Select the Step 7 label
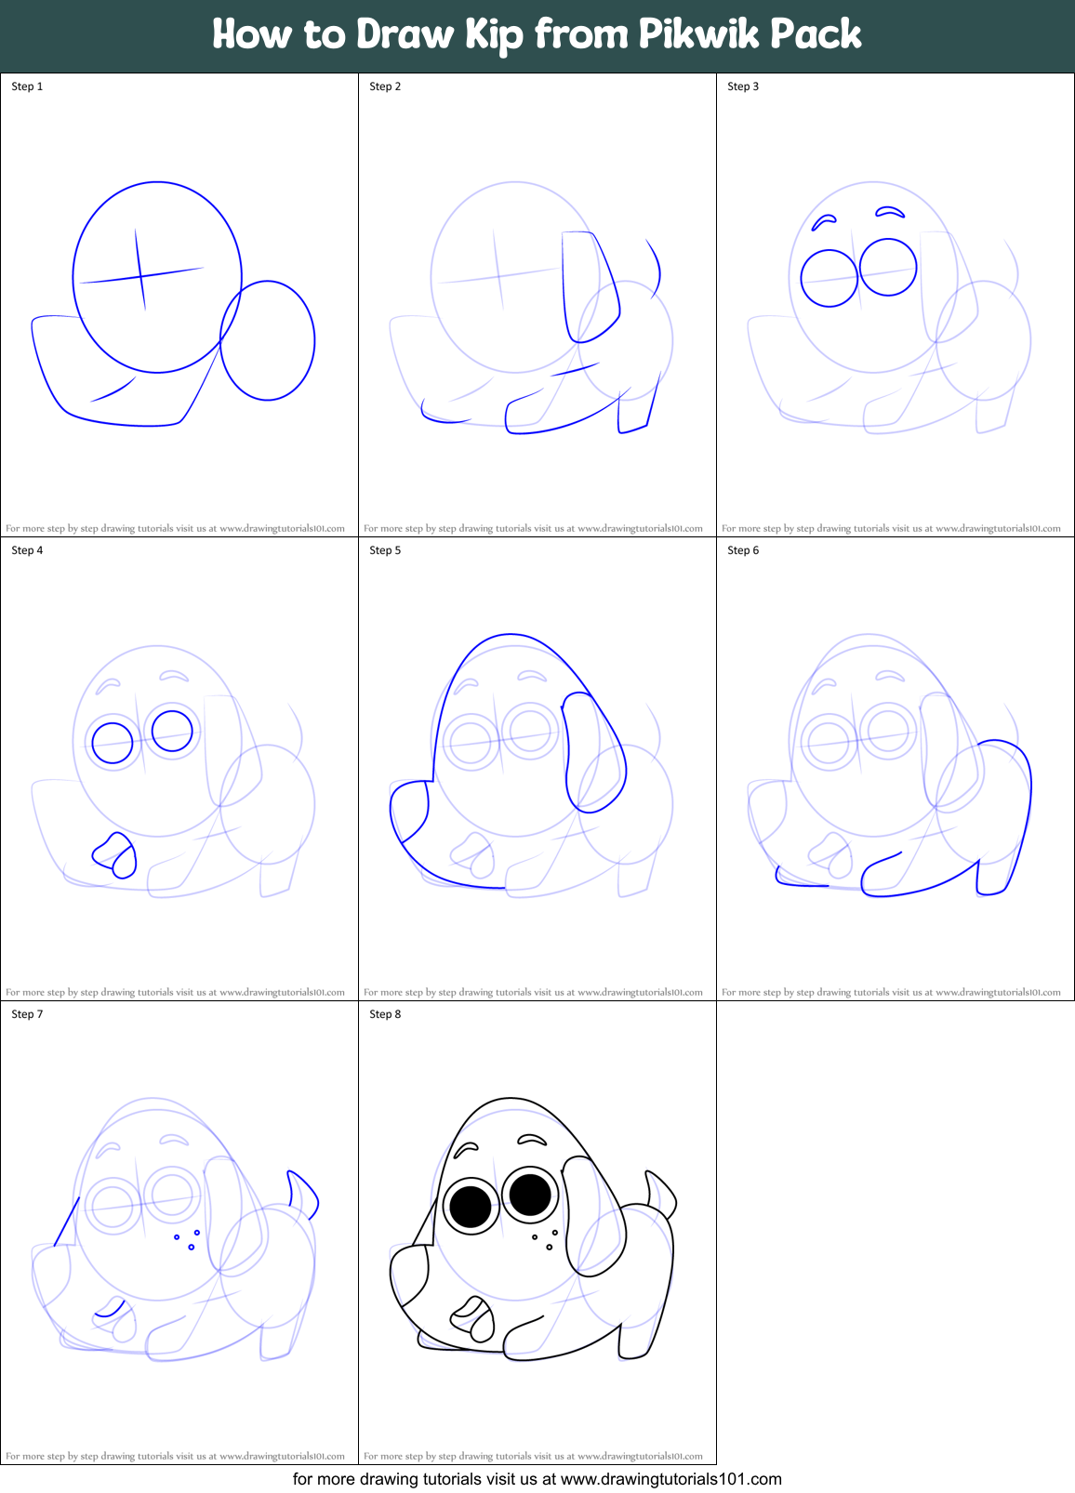This screenshot has height=1493, width=1075. tap(27, 1014)
